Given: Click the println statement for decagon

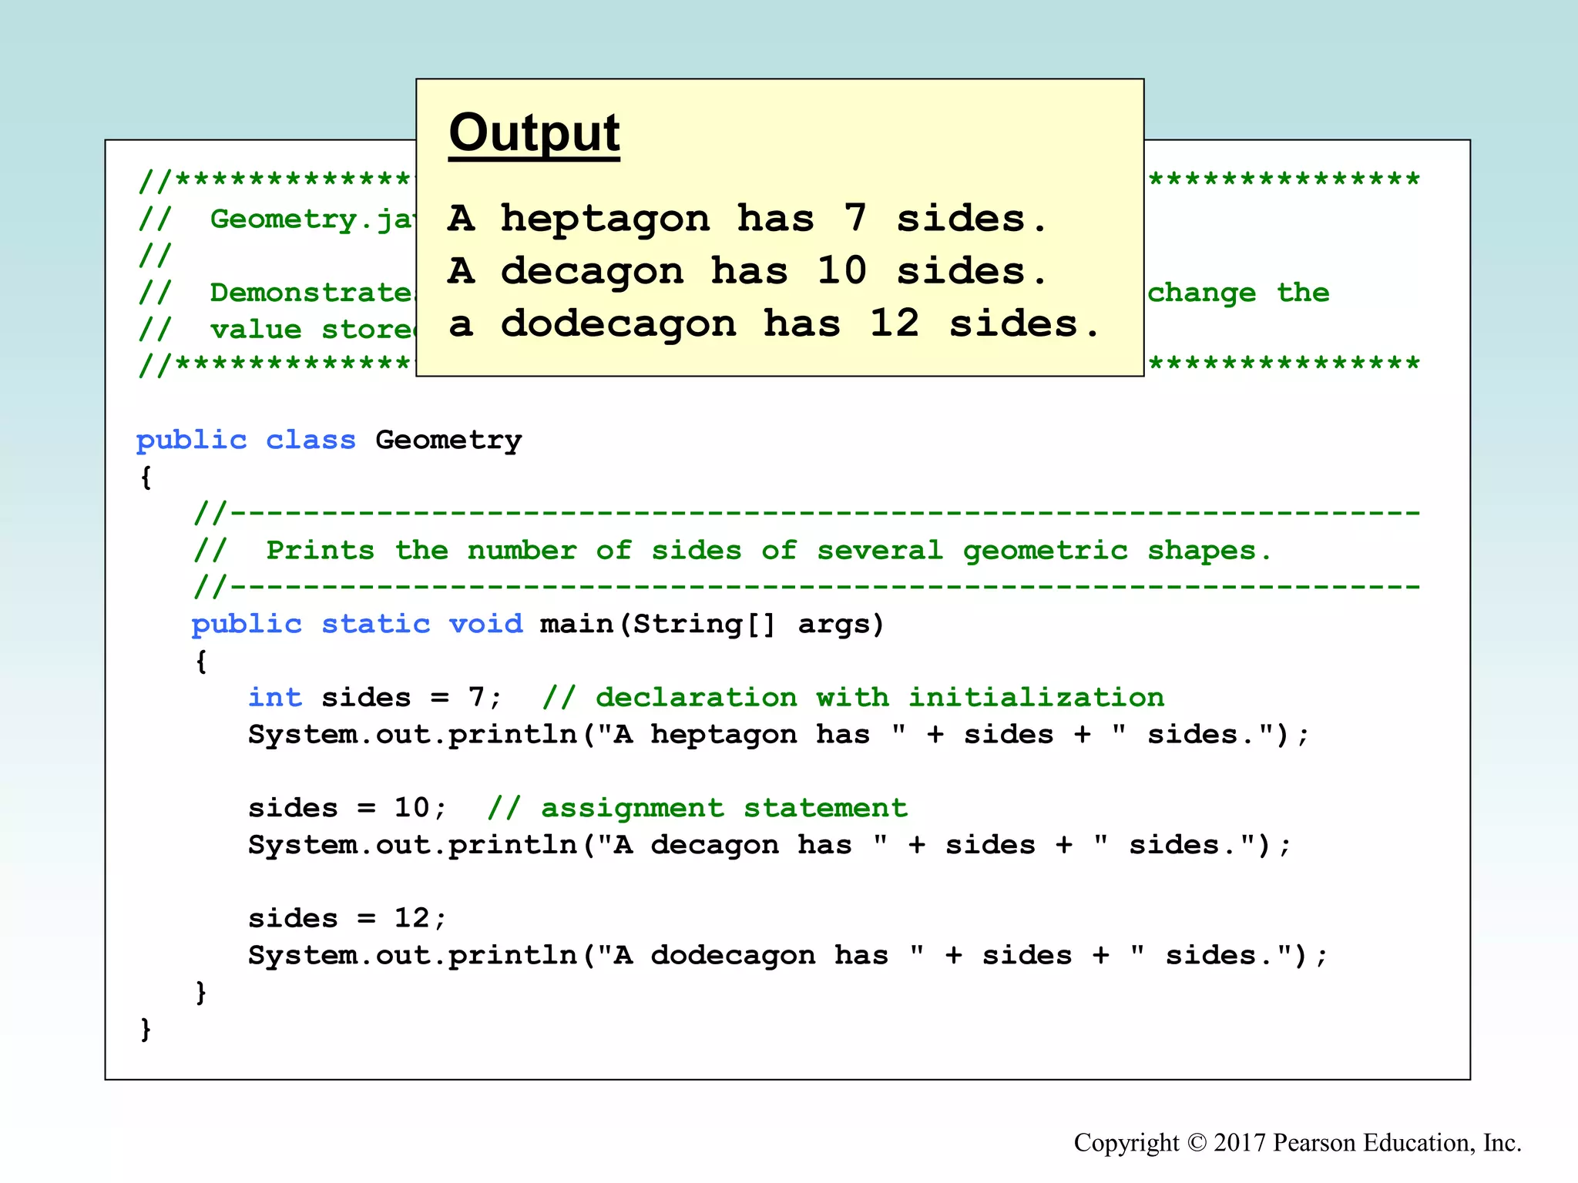Looking at the screenshot, I should coord(769,845).
